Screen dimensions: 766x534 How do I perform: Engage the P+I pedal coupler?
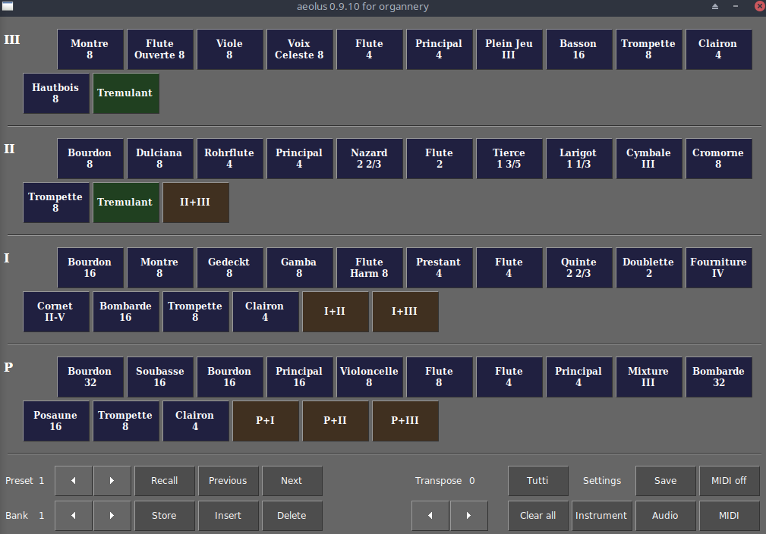(x=266, y=421)
